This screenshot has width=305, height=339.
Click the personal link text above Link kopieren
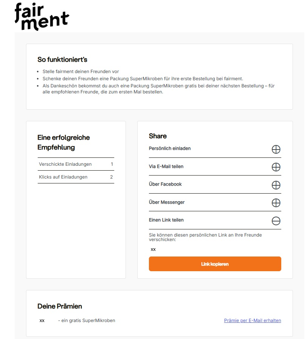[153, 249]
